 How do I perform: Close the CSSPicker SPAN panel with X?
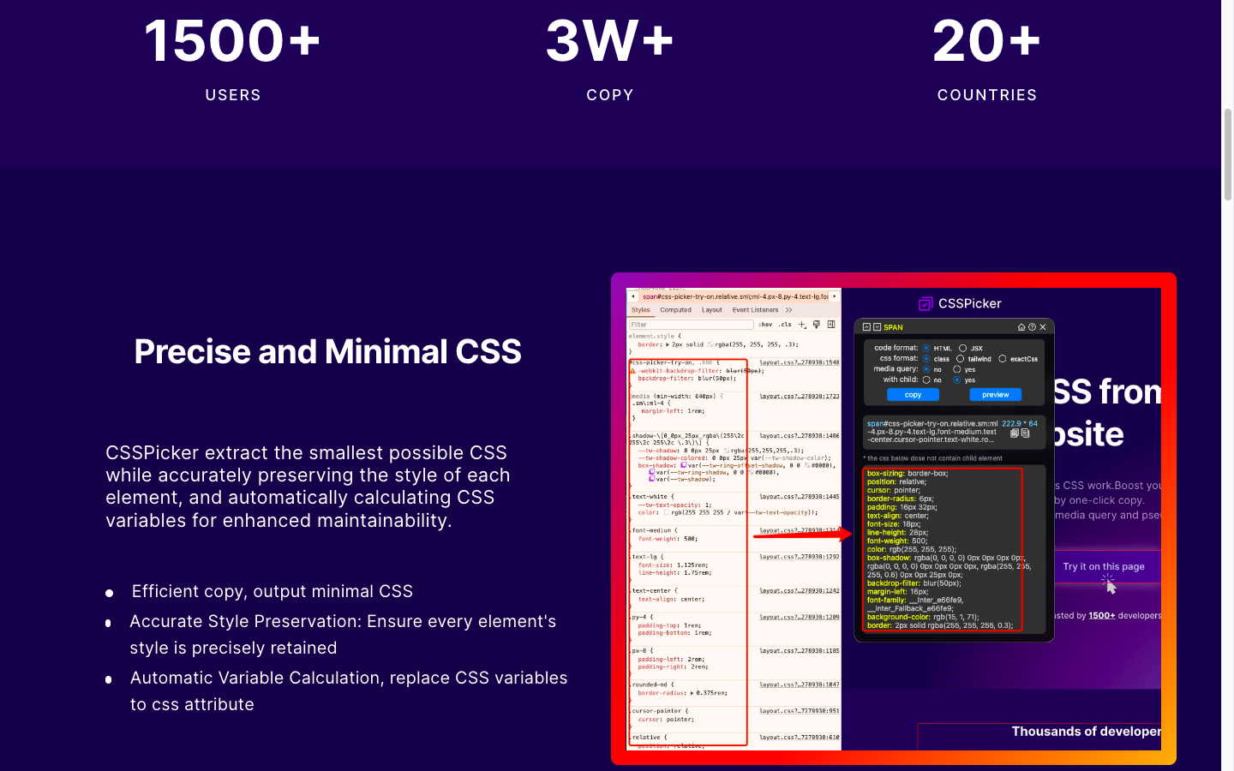1043,327
